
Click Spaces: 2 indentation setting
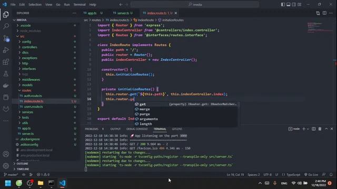[x=254, y=174]
